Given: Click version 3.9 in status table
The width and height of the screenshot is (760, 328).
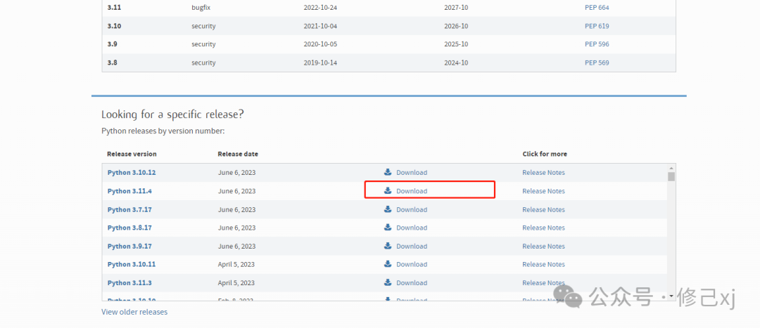Looking at the screenshot, I should point(112,44).
